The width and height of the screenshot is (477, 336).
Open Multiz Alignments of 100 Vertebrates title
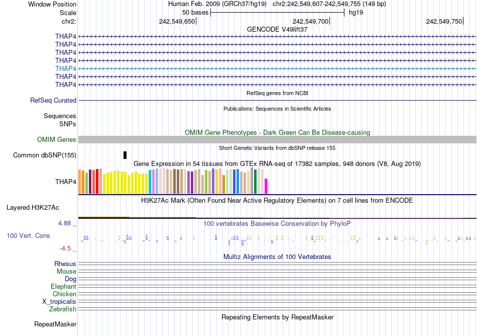coord(277,257)
